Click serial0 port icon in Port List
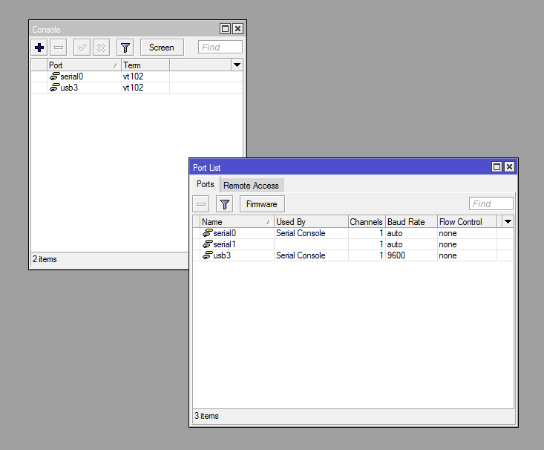The width and height of the screenshot is (544, 450). click(208, 232)
